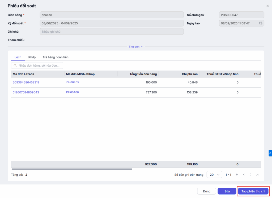Image resolution: width=272 pixels, height=198 pixels.
Task: Open MISA eShop order ĐH66406
Action: click(x=73, y=92)
